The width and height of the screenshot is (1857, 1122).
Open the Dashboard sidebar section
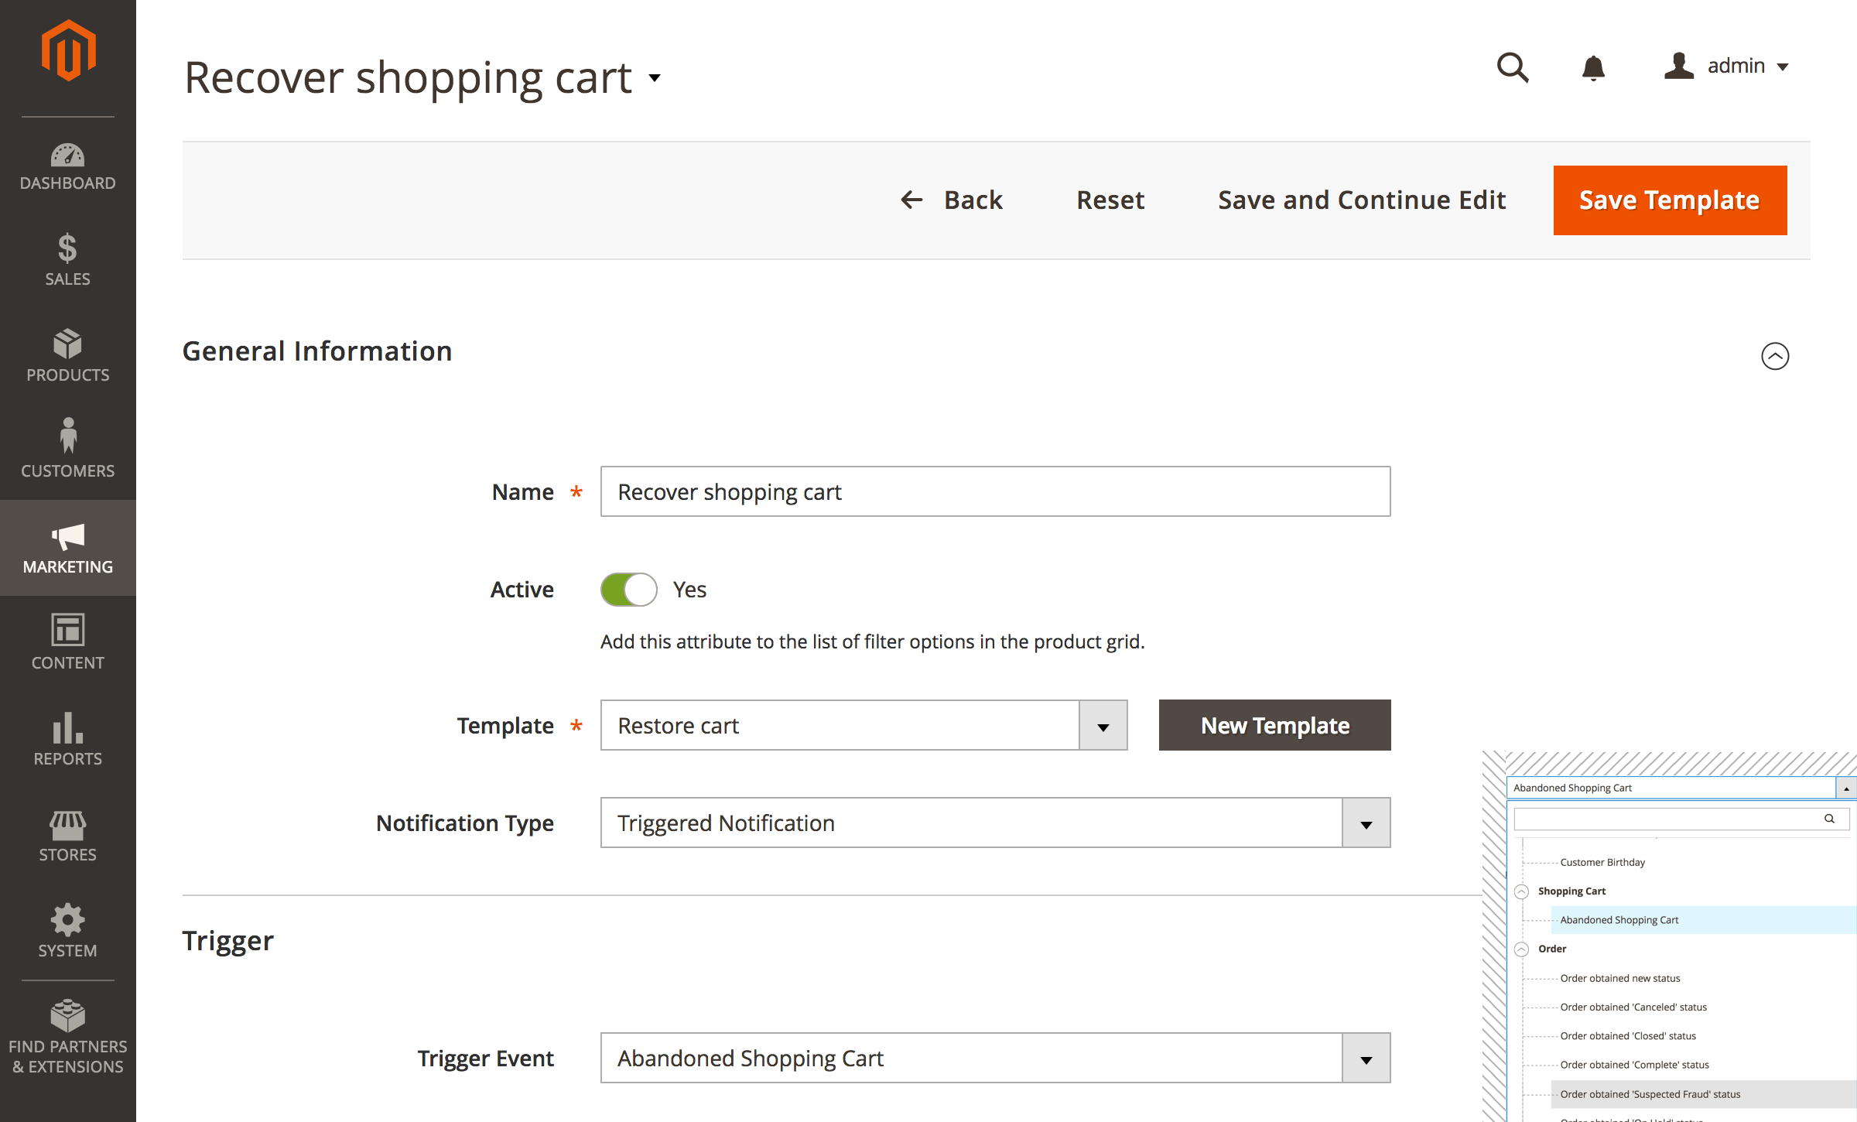[68, 166]
